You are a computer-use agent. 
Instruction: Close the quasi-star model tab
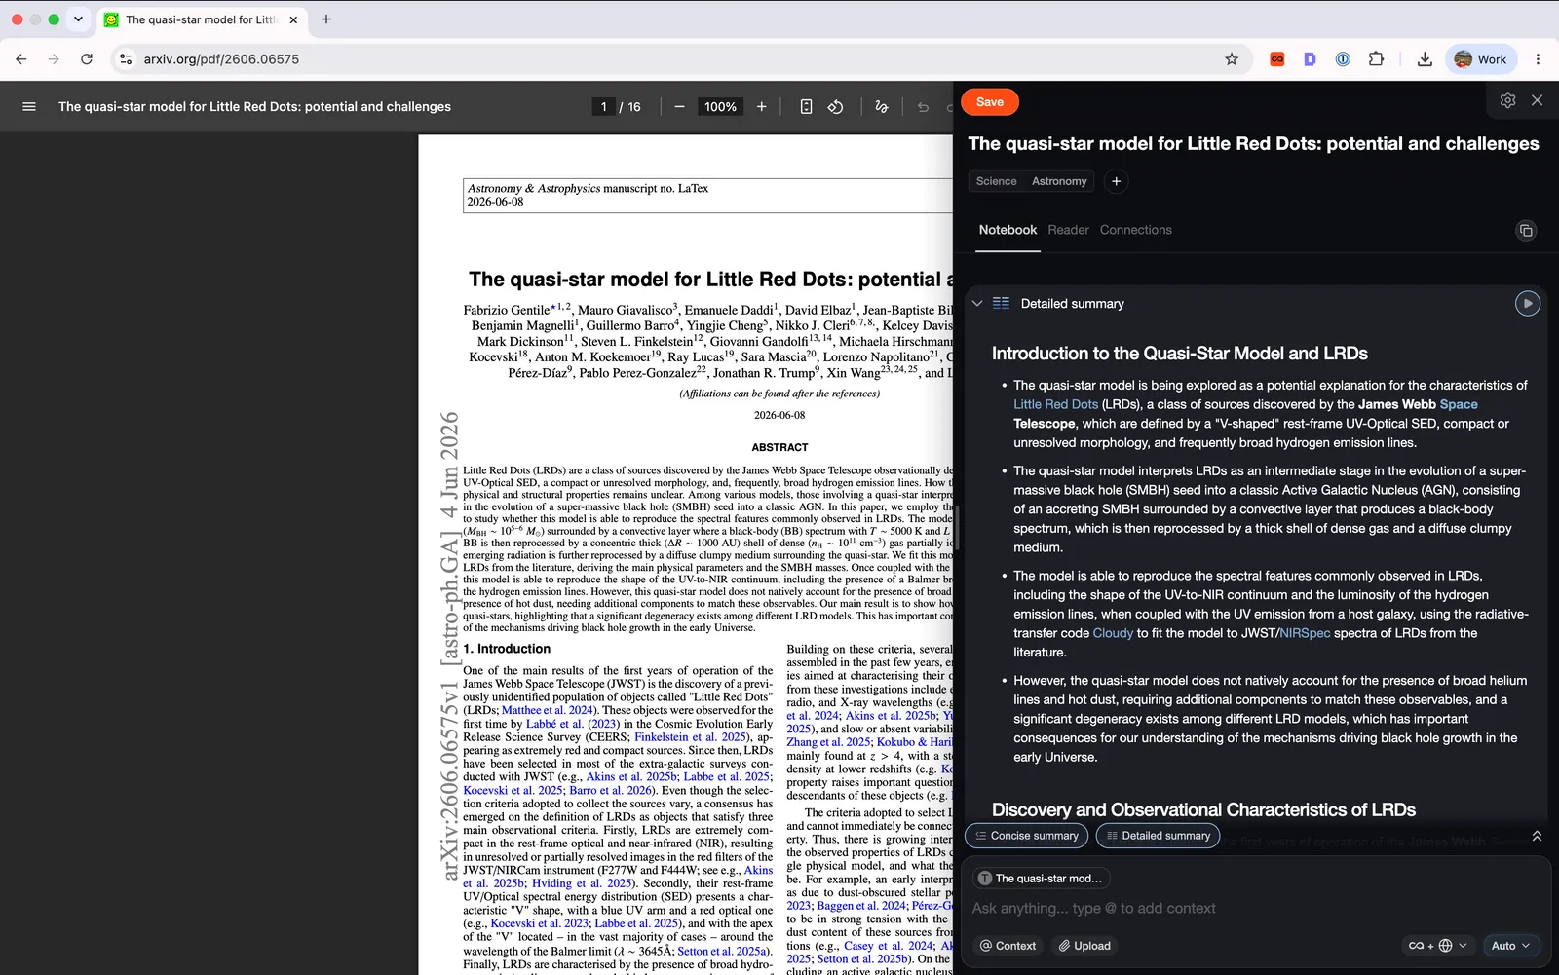tap(293, 19)
